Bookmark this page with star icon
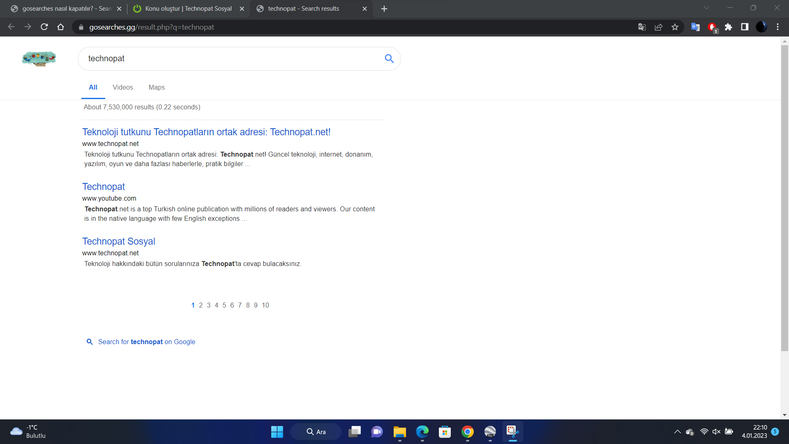Screen dimensions: 789x444 675,27
